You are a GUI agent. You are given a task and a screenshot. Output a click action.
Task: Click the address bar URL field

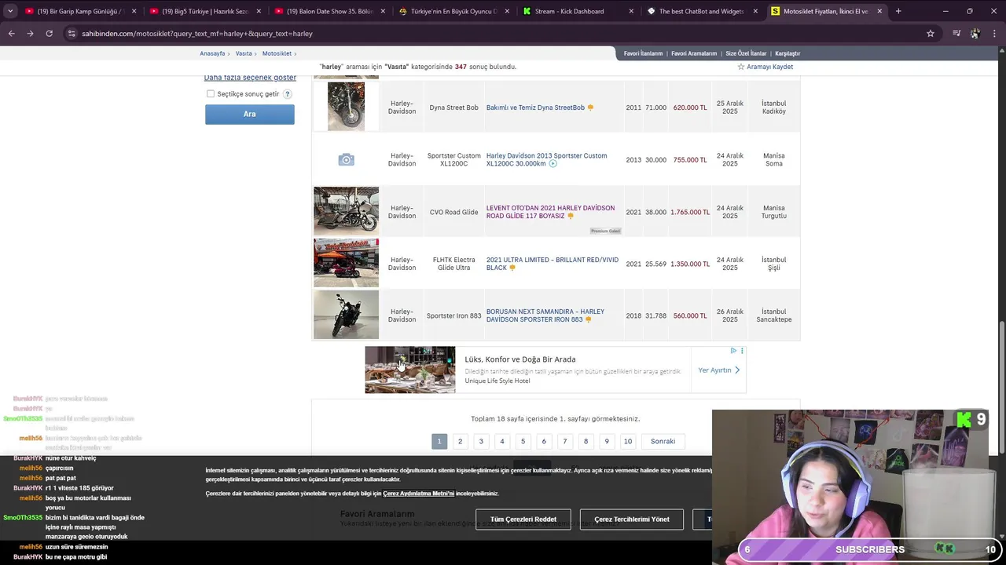pyautogui.click(x=495, y=34)
